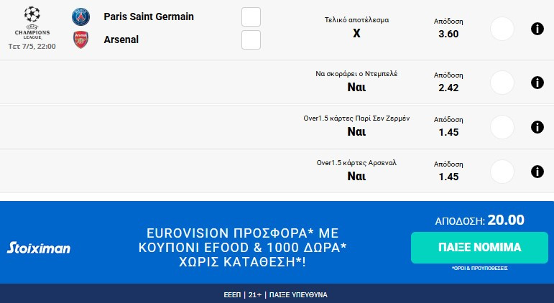Click the Stoiximan logo
554x303 pixels.
(x=39, y=248)
